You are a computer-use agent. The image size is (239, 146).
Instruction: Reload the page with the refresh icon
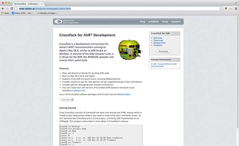click(12, 9)
